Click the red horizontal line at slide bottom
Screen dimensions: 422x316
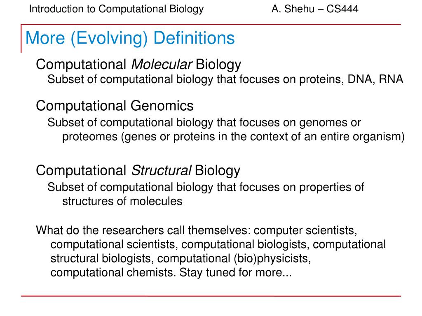point(211,296)
